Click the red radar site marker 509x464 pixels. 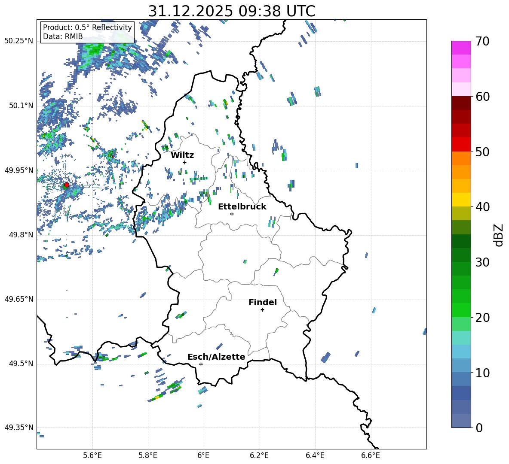click(x=66, y=185)
